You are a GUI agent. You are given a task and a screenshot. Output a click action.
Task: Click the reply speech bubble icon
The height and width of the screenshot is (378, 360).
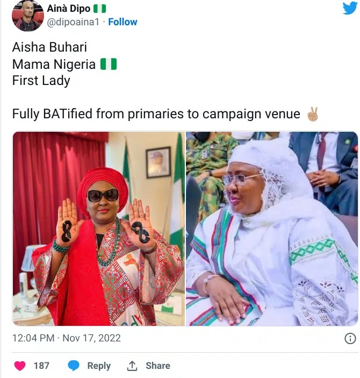(74, 366)
